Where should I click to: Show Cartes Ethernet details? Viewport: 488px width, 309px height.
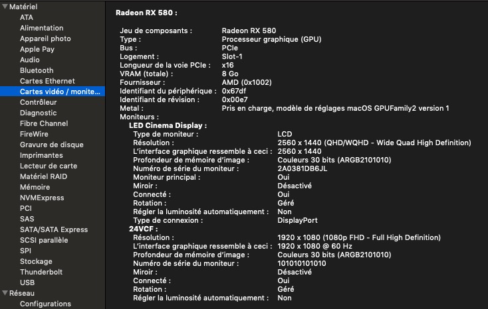click(x=47, y=81)
